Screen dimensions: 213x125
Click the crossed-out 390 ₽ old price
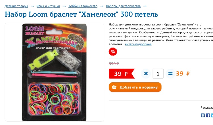click(114, 64)
